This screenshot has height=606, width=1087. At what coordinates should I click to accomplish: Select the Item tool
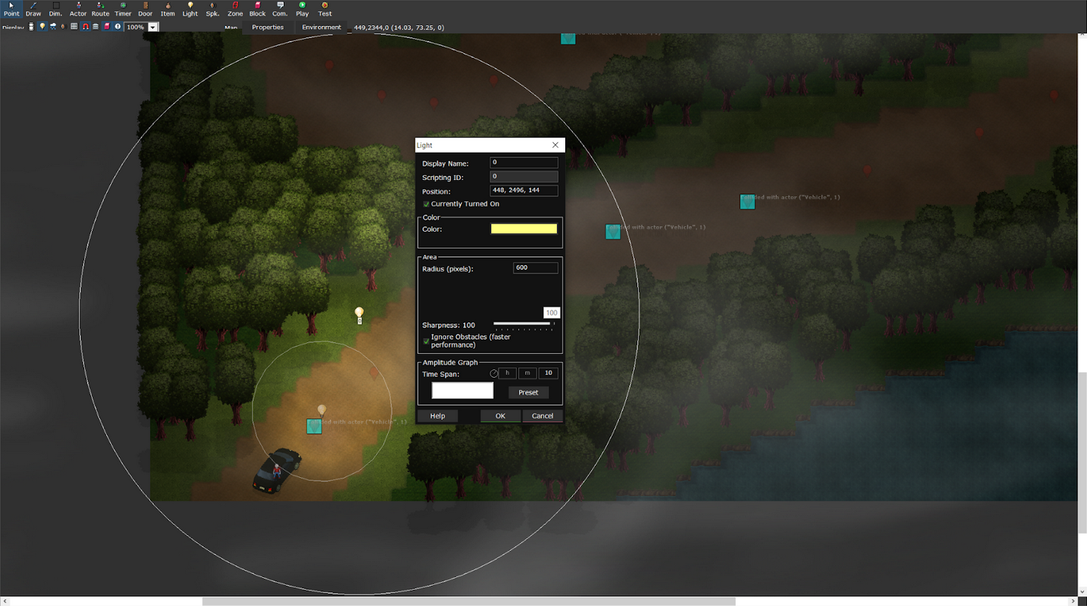coord(167,9)
